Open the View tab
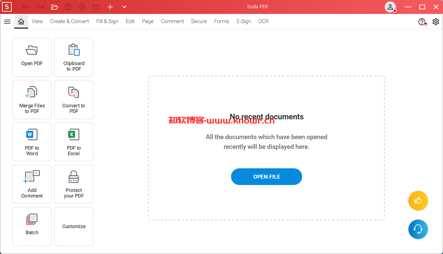Viewport: 443px width, 254px height. [x=37, y=21]
